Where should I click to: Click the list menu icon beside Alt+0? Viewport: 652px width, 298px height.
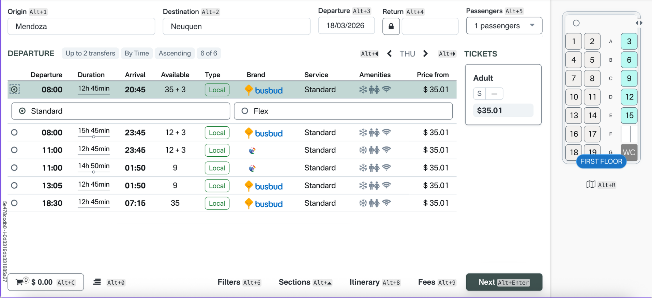point(97,282)
